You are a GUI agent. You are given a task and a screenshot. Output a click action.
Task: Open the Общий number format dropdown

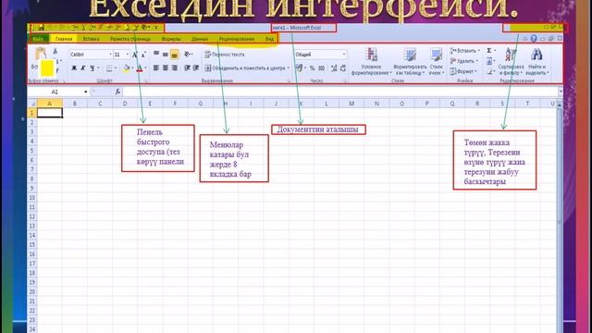[343, 55]
